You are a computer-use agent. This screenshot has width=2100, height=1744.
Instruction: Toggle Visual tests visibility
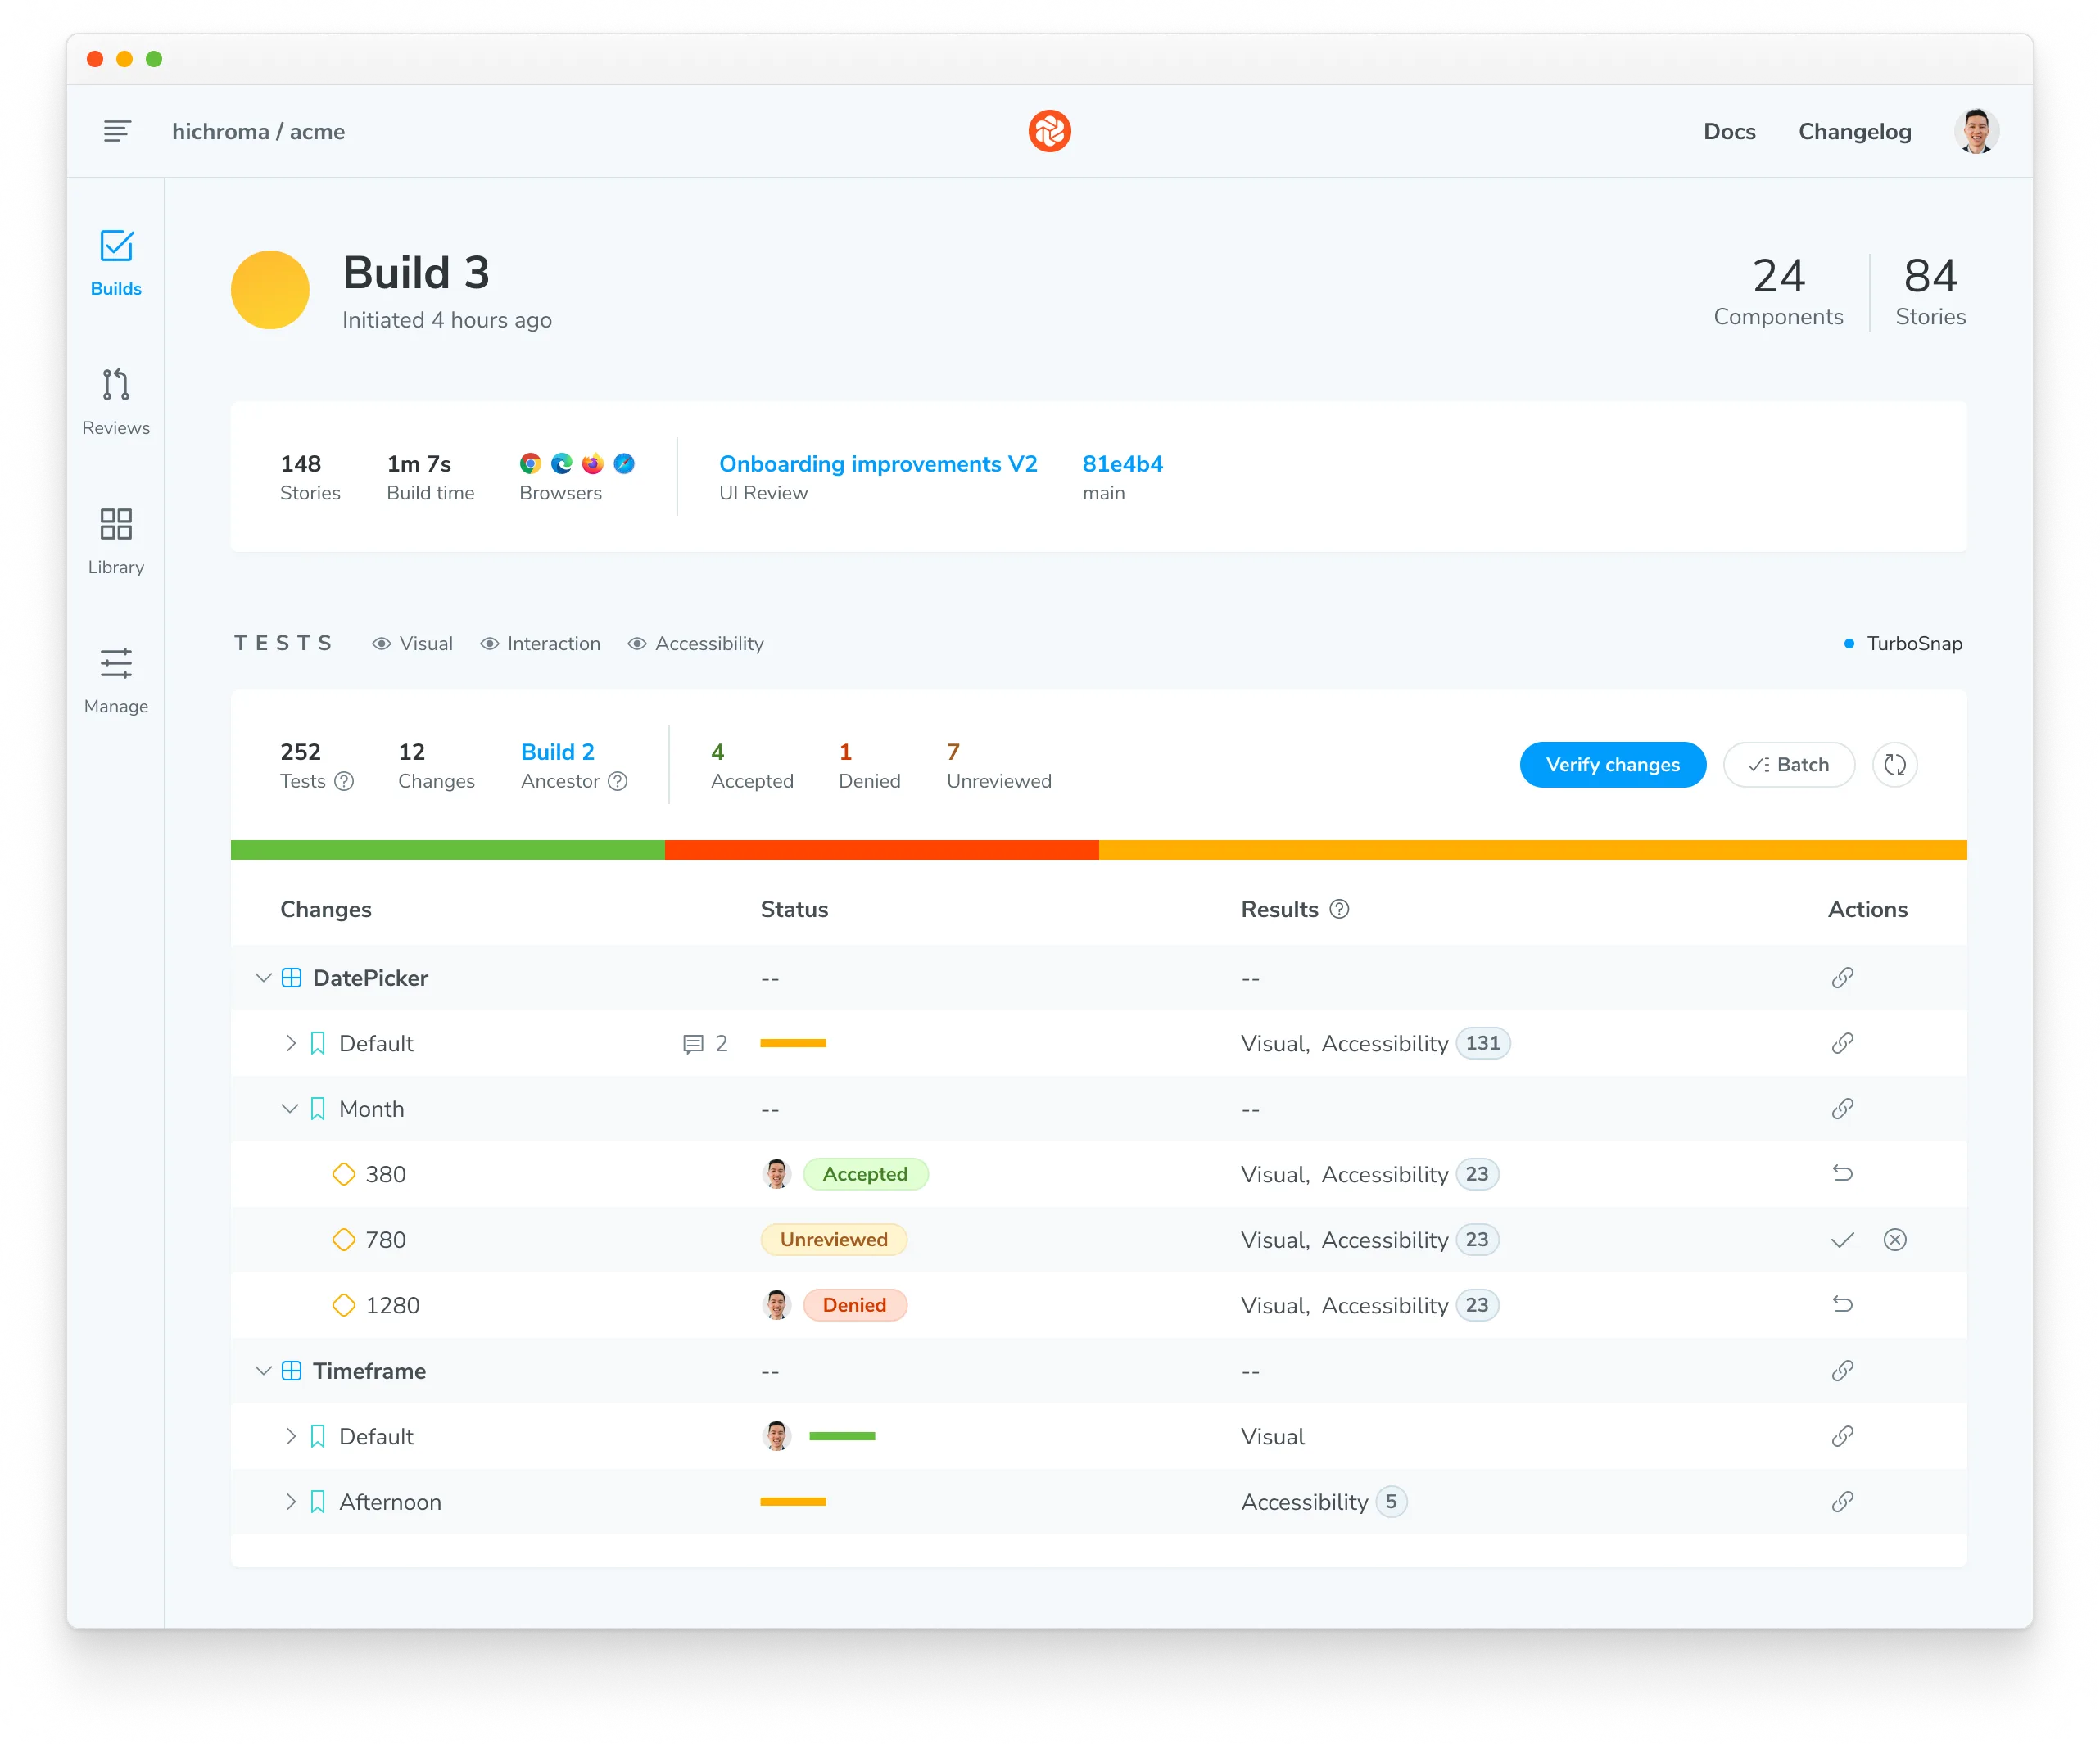point(412,643)
